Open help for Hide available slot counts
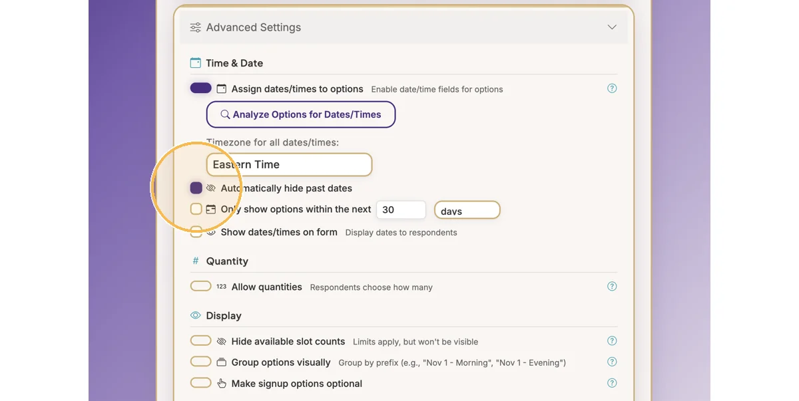Viewport: 799px width, 401px height. coord(612,341)
